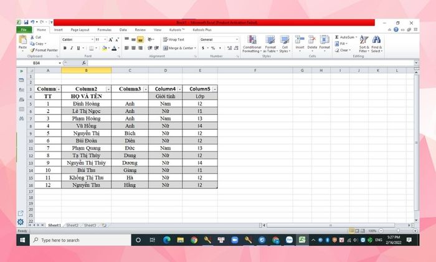Click the AutoSum sigma icon
The width and height of the screenshot is (436, 262).
338,37
